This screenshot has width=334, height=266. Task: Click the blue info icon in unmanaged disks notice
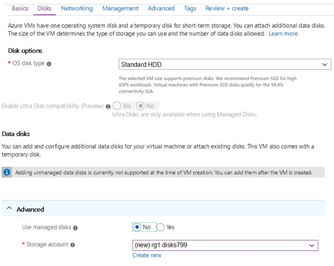click(7, 172)
